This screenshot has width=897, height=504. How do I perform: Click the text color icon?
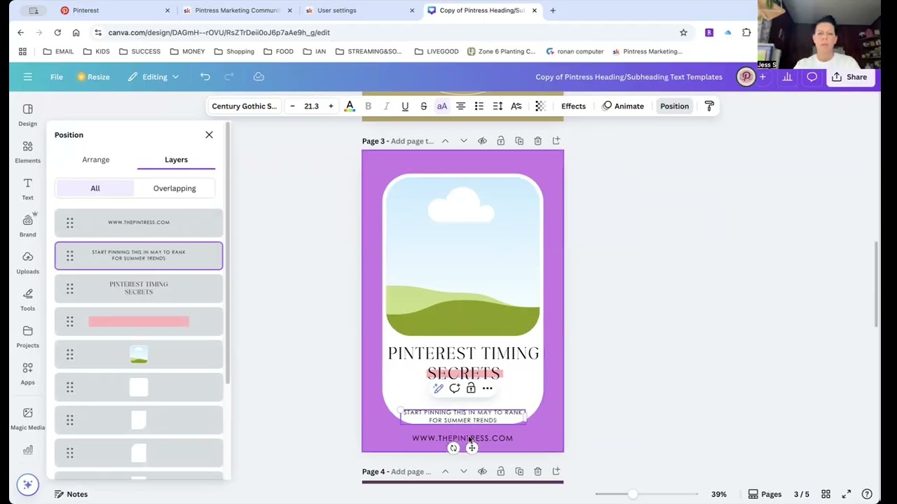pyautogui.click(x=350, y=106)
